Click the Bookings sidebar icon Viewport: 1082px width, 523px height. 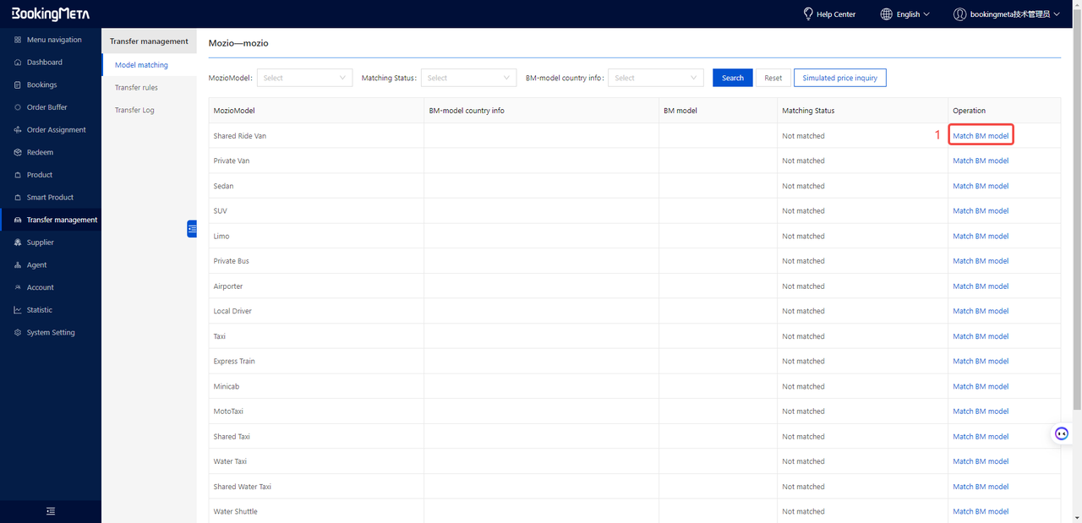[x=18, y=85]
